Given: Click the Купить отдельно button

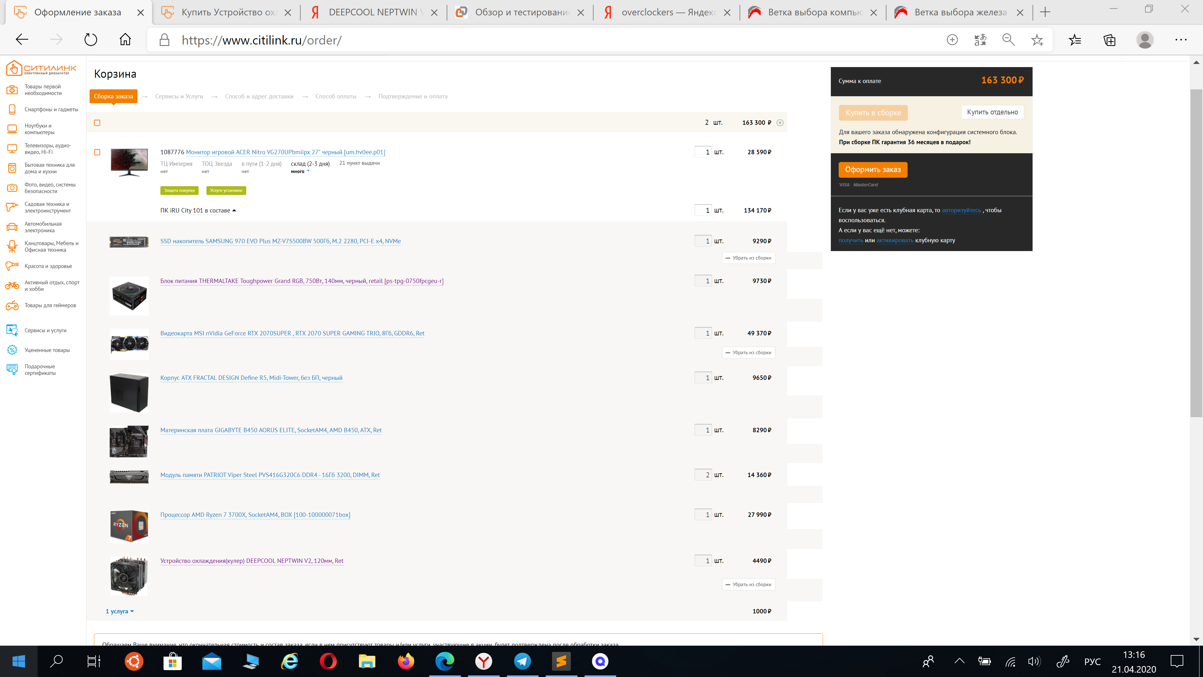Looking at the screenshot, I should coord(992,112).
